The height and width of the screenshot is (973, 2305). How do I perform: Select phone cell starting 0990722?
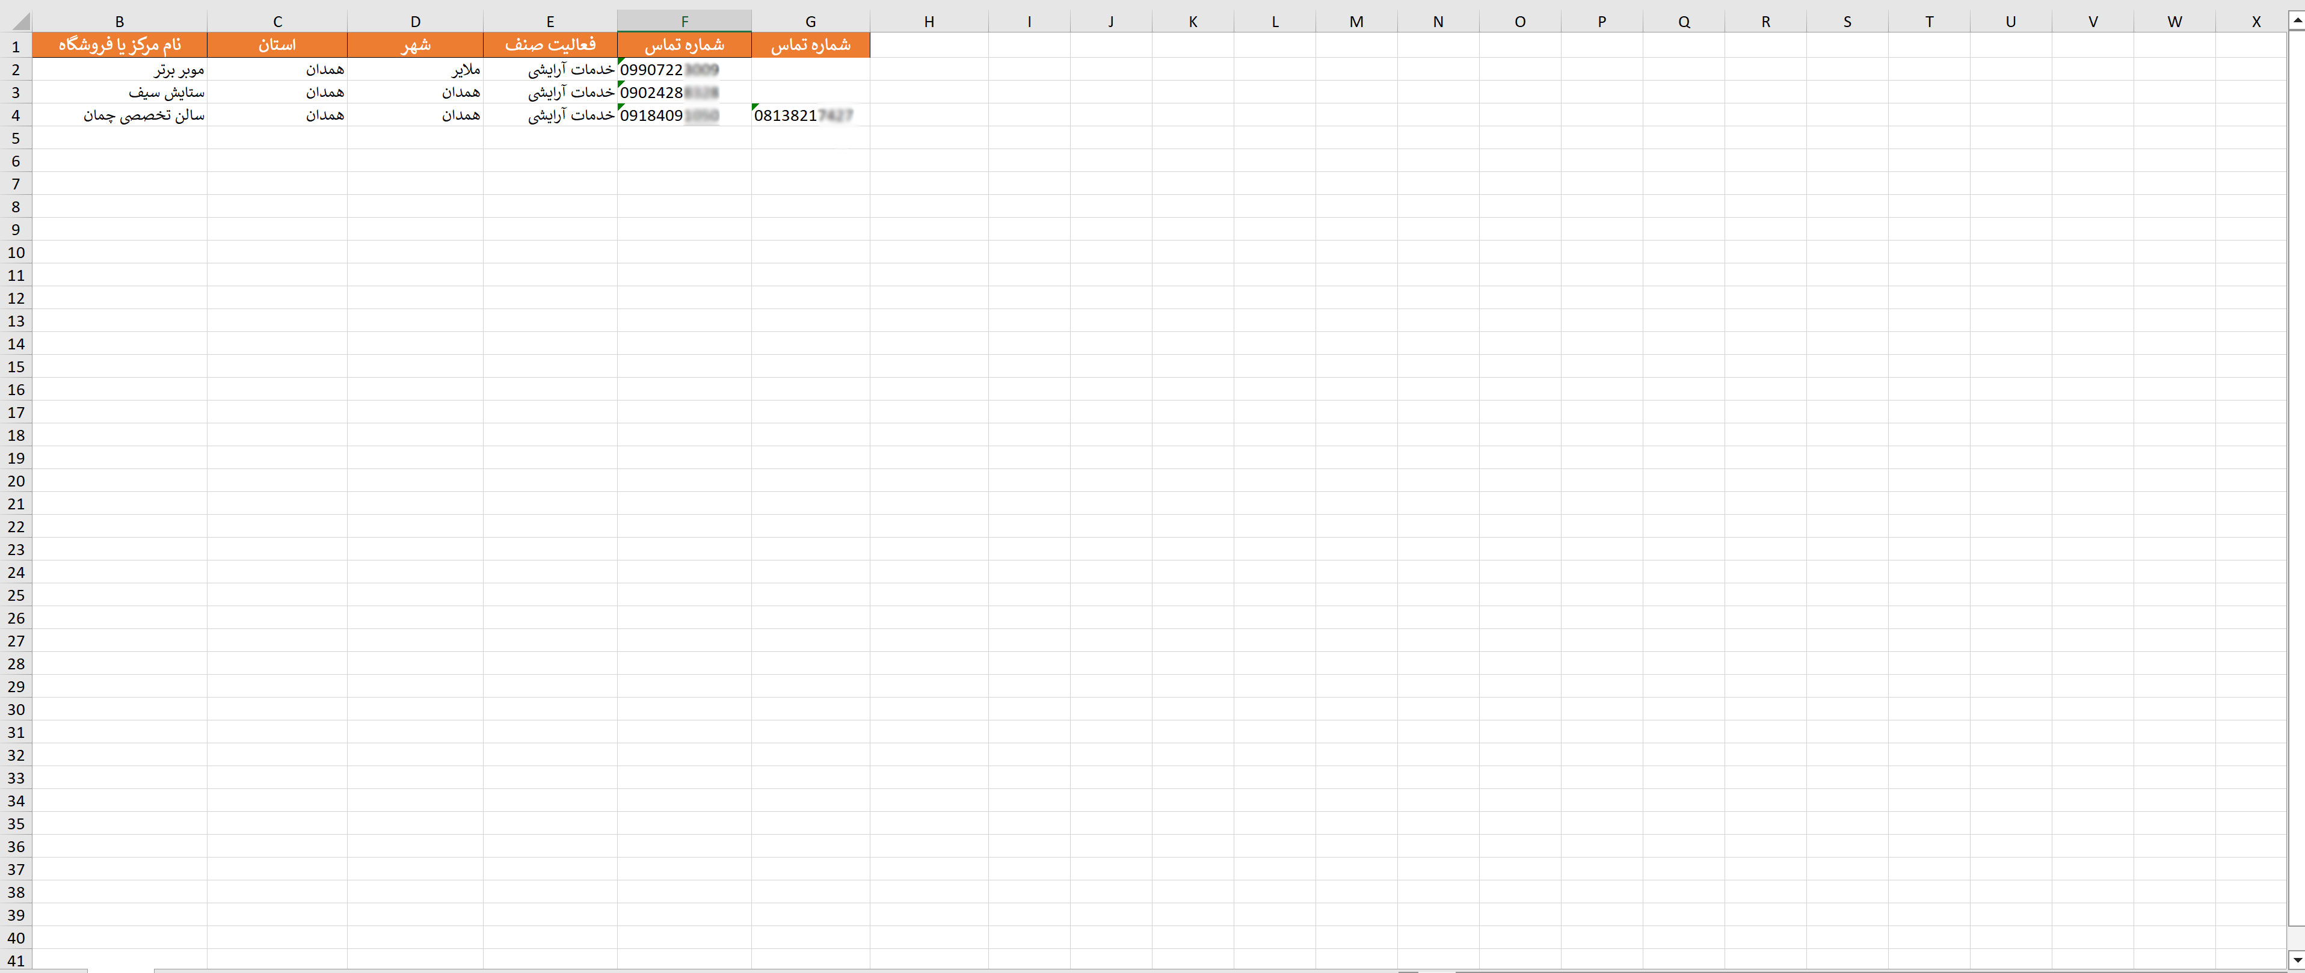[685, 70]
